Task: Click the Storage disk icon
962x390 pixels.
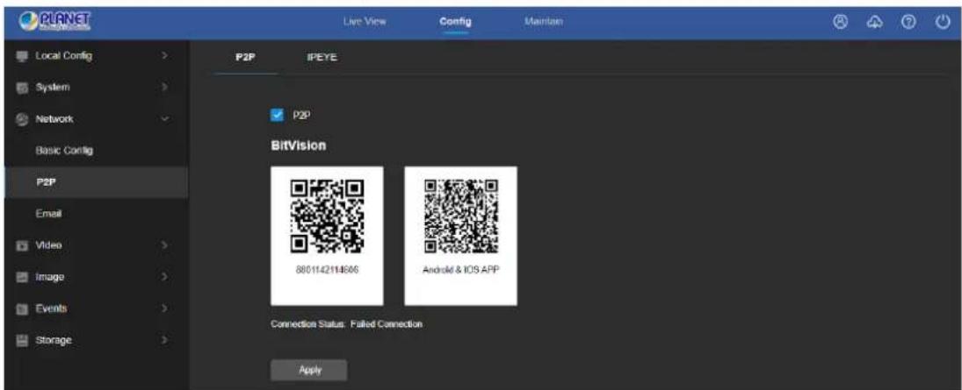Action: pyautogui.click(x=22, y=340)
